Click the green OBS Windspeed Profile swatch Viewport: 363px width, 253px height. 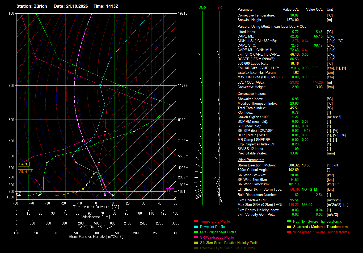point(196,232)
